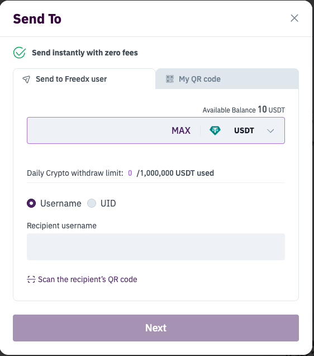Click the paper plane send icon

click(26, 79)
